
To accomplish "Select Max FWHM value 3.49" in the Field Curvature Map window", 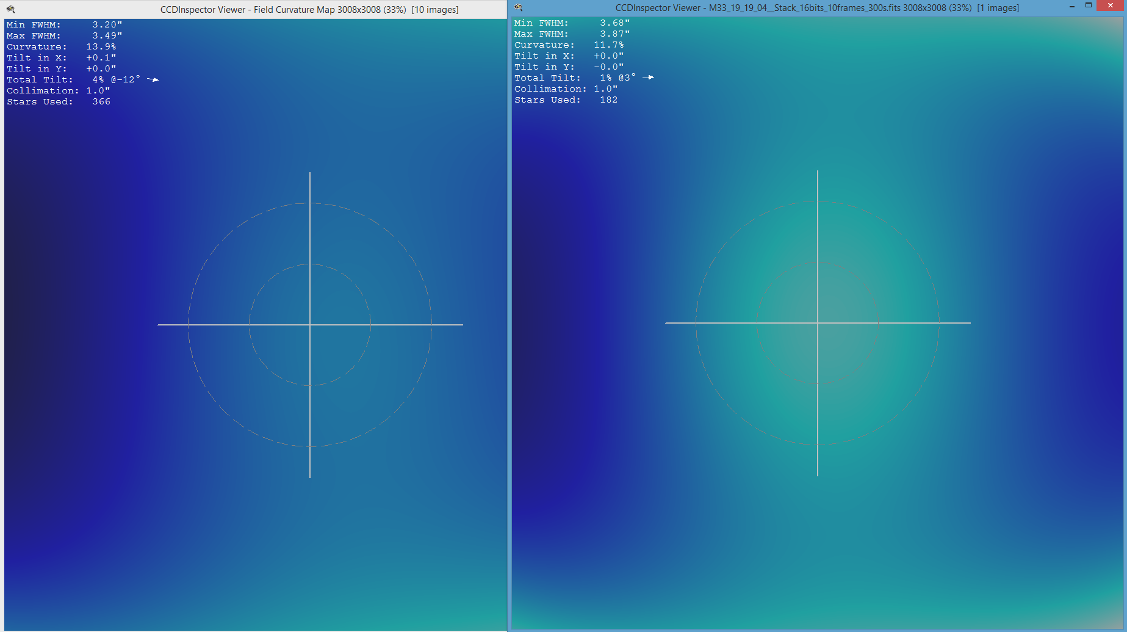I will point(107,36).
